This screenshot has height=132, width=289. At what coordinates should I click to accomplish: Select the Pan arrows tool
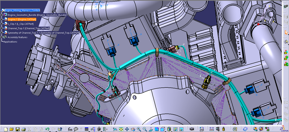pos(127,129)
